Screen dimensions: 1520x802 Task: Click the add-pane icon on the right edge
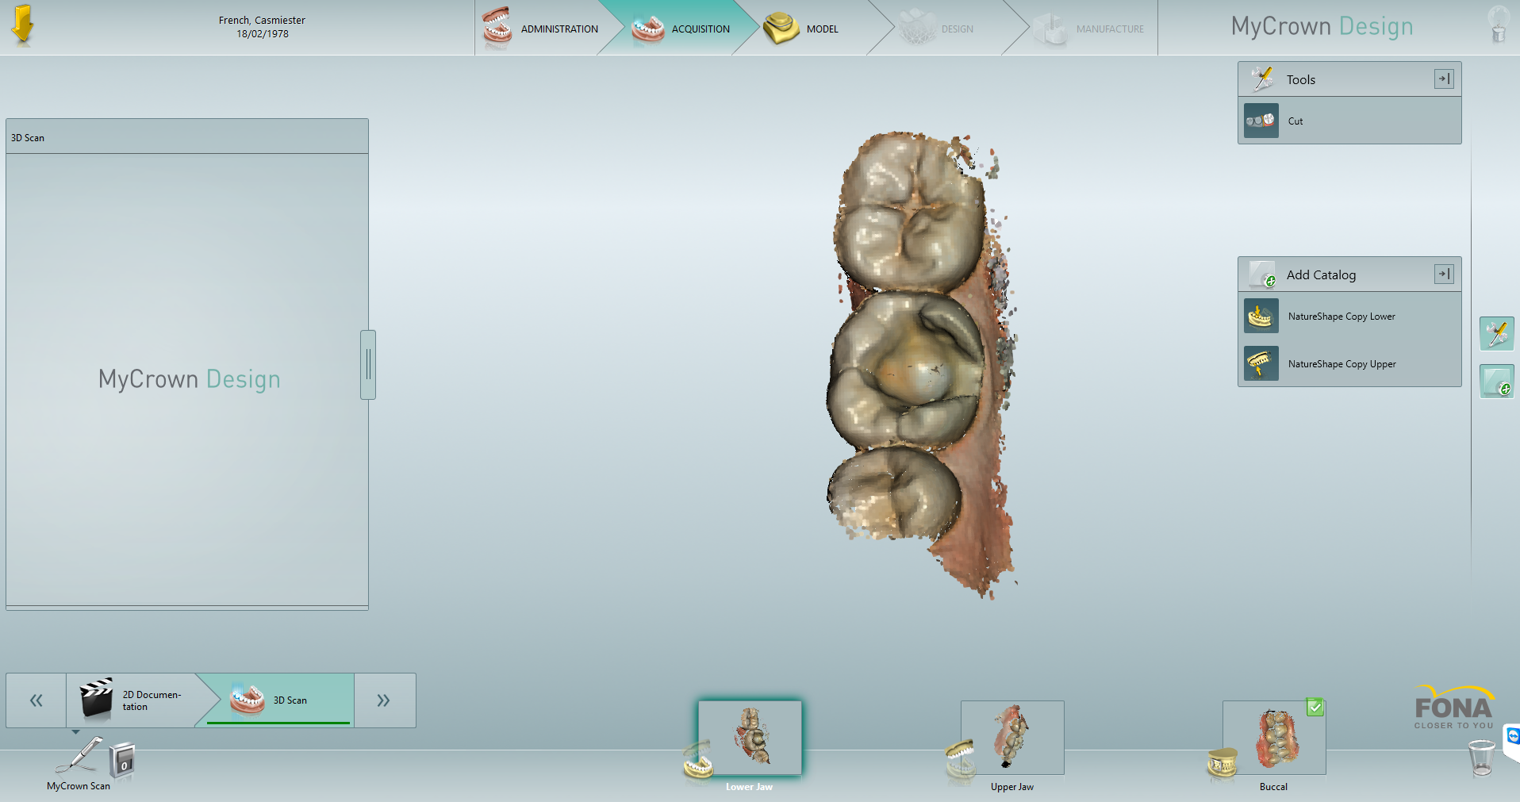click(x=1496, y=381)
